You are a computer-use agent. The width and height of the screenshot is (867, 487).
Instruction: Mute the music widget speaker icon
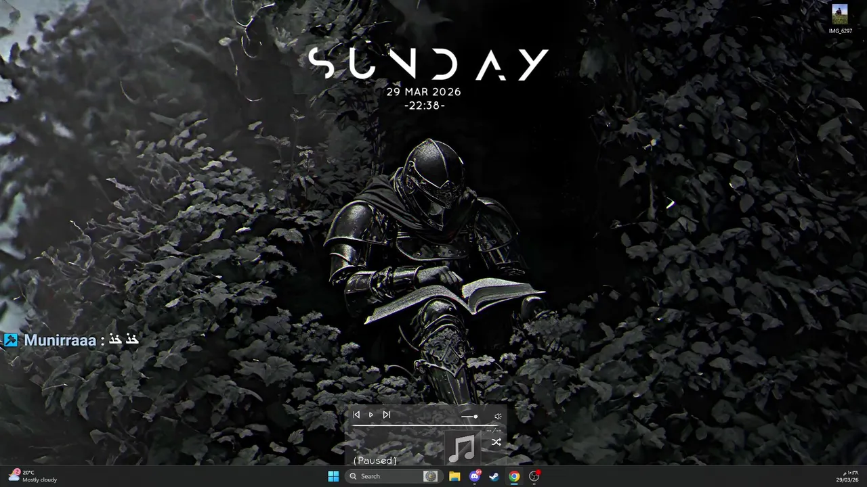click(x=498, y=417)
